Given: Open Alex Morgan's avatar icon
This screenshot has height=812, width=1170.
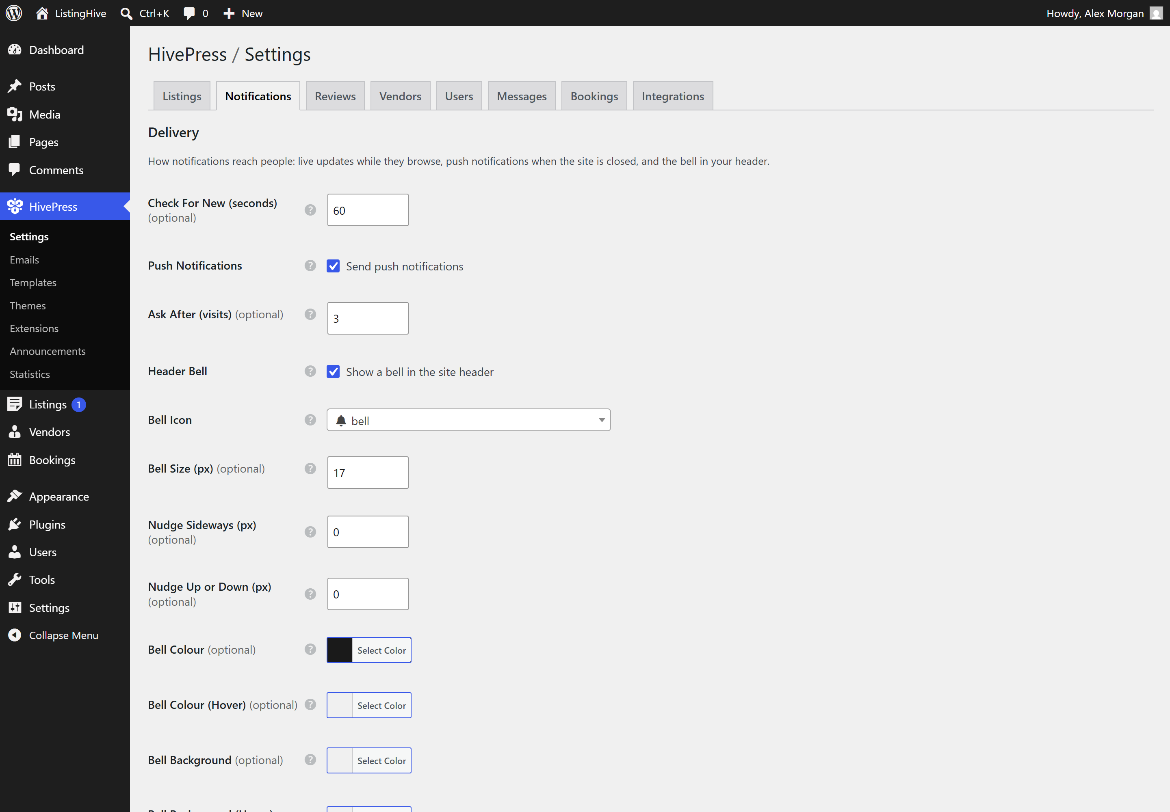Looking at the screenshot, I should coord(1156,13).
